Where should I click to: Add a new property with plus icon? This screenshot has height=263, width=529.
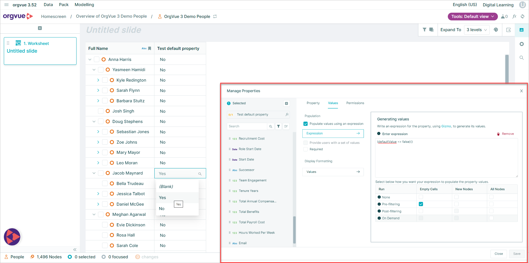[287, 103]
